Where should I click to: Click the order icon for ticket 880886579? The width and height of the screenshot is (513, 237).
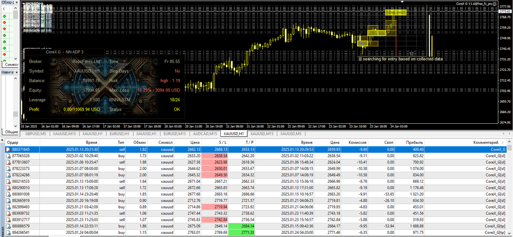coord(8,226)
